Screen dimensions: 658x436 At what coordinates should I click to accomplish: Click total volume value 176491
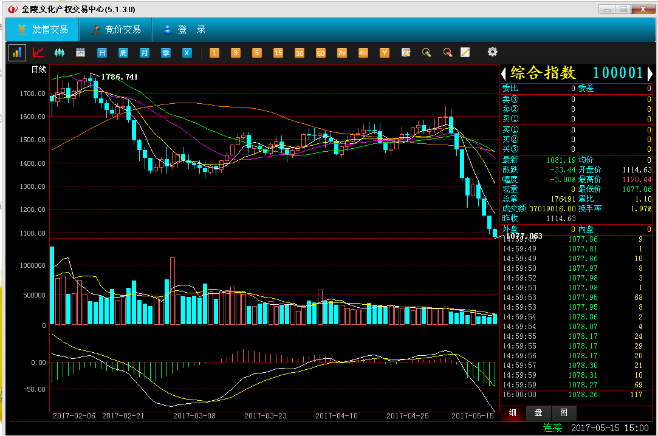[563, 199]
